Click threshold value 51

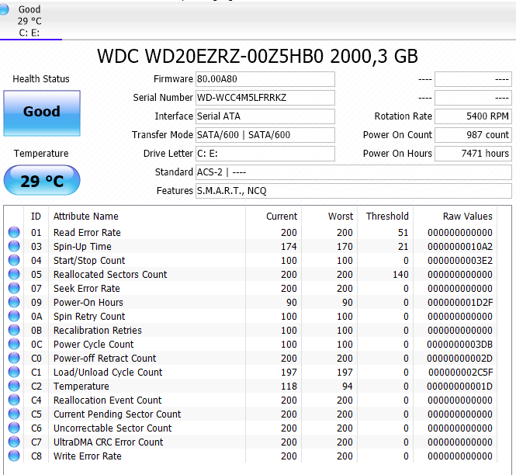pos(403,232)
